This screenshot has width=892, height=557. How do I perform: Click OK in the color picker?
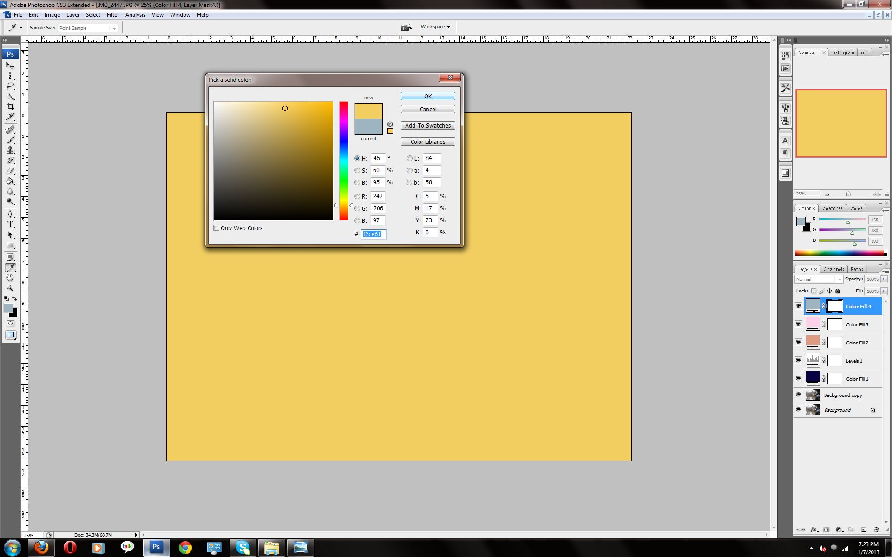pyautogui.click(x=428, y=96)
